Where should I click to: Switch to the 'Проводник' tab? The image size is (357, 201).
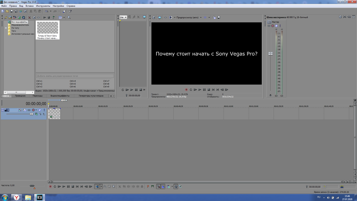20,96
